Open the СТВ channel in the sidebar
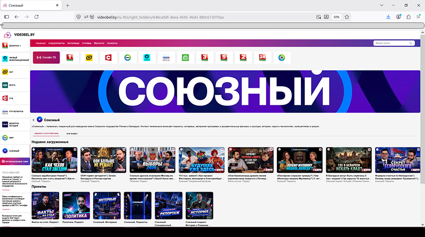 [15, 98]
